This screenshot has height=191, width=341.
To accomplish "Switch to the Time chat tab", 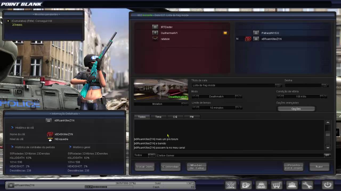I will point(158,117).
